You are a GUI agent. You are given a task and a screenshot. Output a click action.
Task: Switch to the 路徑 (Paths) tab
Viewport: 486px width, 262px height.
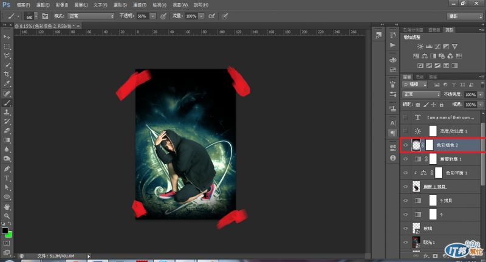click(433, 77)
